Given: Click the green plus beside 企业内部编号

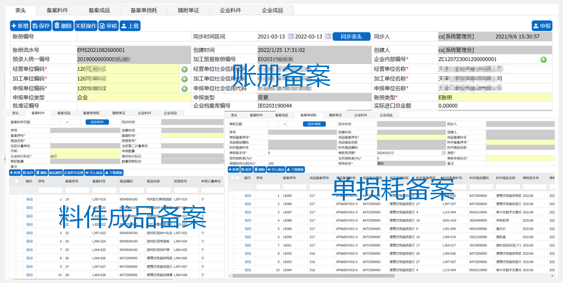Looking at the screenshot, I should point(544,60).
